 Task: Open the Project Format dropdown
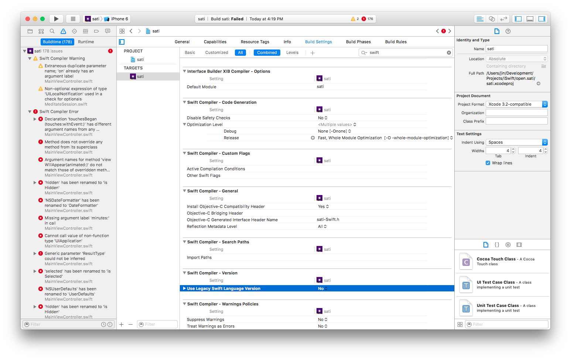pos(516,104)
